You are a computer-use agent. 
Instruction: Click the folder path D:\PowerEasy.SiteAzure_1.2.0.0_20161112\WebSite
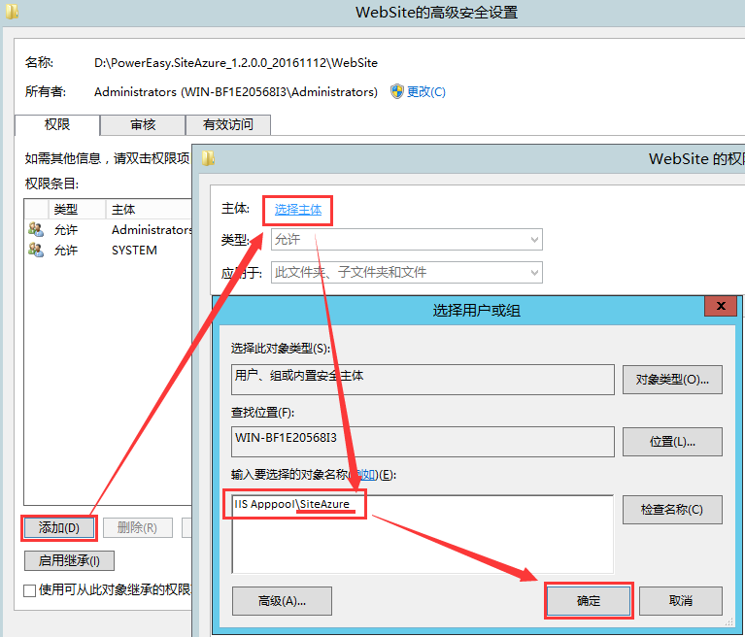[x=236, y=63]
